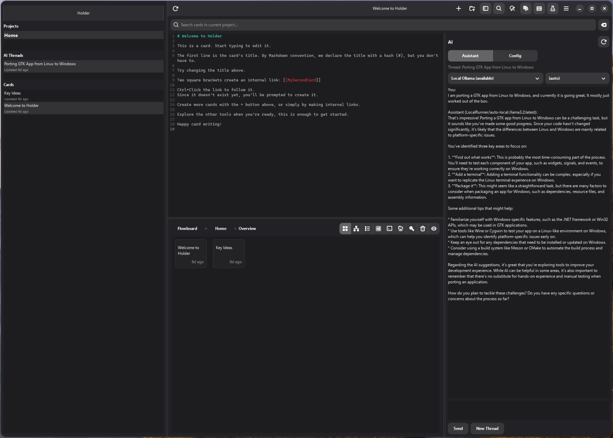Select Welcome to Holder in Cards list

click(x=83, y=108)
